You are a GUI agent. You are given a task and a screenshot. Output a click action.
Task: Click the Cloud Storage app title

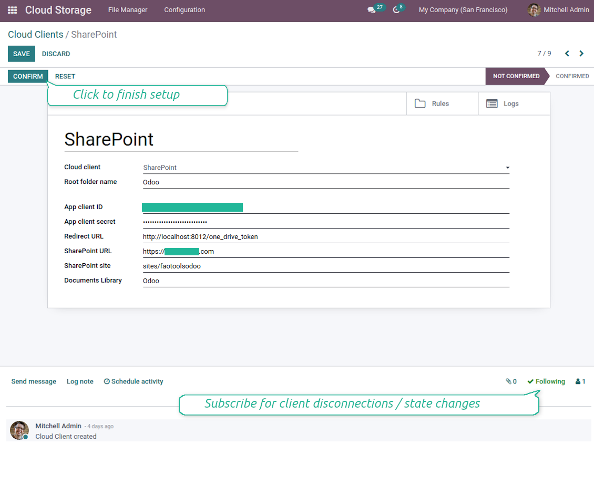click(x=58, y=10)
